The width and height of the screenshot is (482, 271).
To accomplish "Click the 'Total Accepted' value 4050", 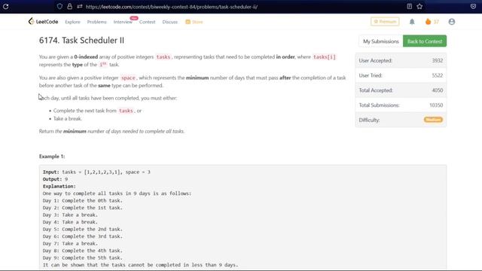I will point(437,90).
